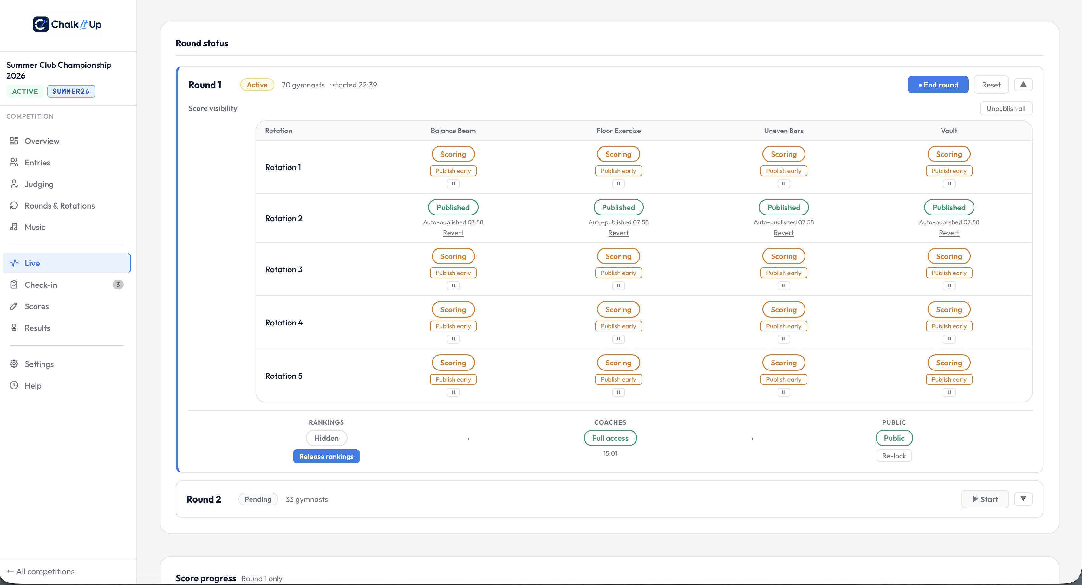Viewport: 1082px width, 585px height.
Task: Reset Round 1
Action: pyautogui.click(x=991, y=84)
